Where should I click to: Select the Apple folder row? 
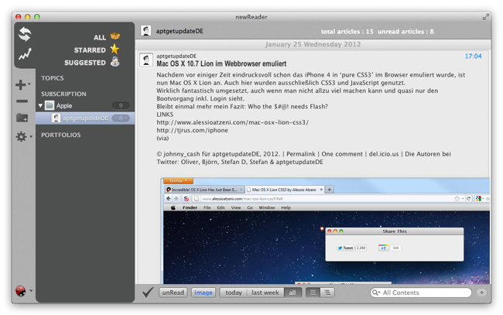[x=85, y=105]
